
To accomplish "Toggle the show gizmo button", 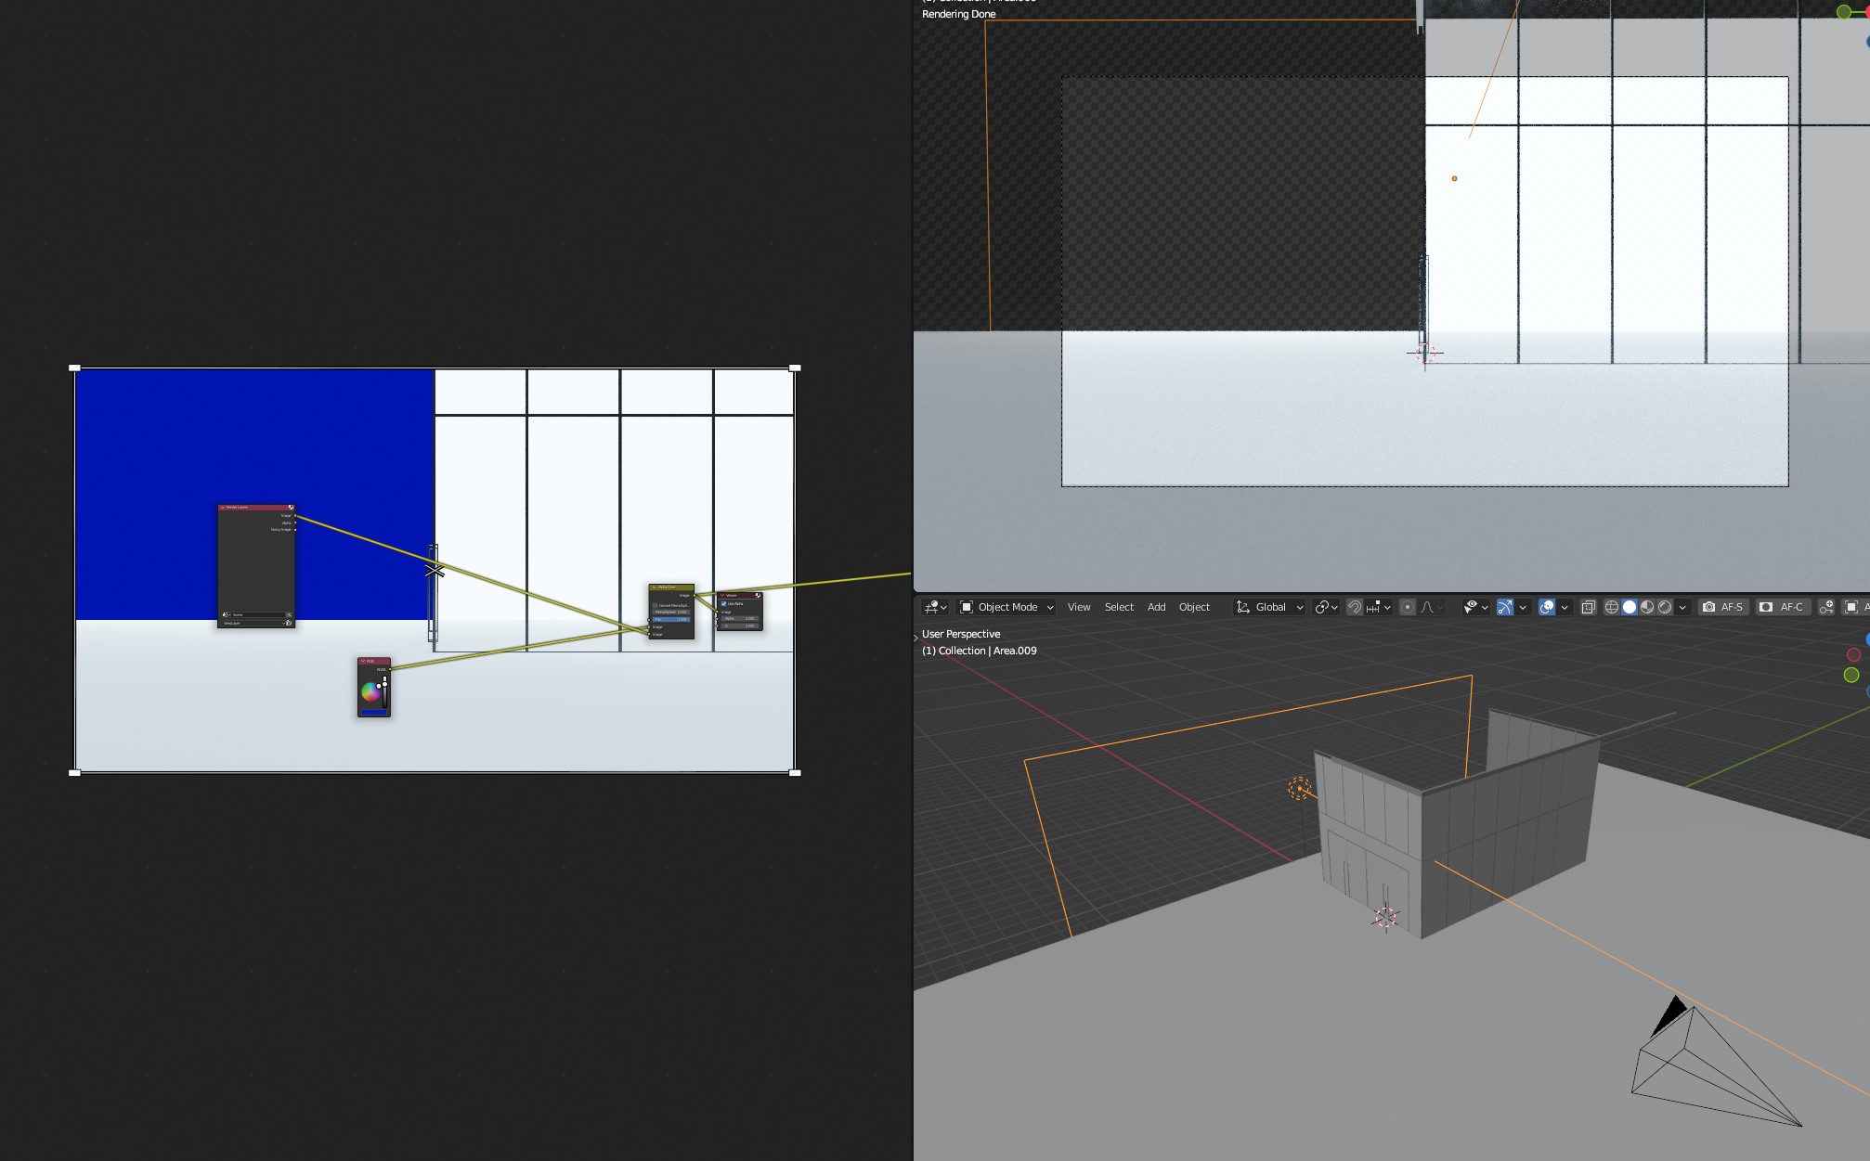I will [x=1505, y=607].
